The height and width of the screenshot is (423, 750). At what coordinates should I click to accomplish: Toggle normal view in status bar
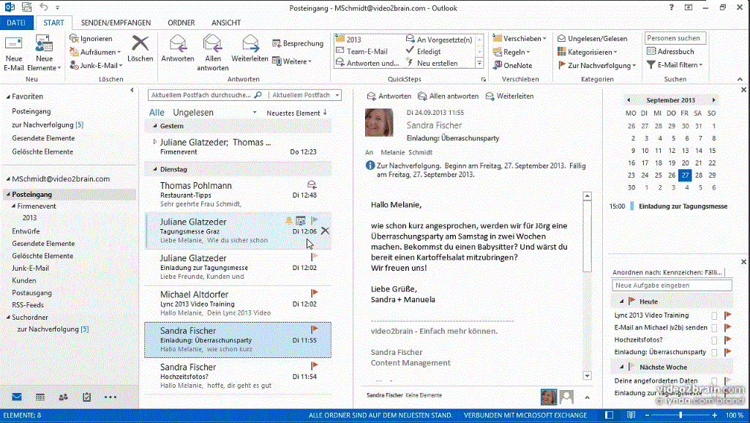pyautogui.click(x=609, y=415)
